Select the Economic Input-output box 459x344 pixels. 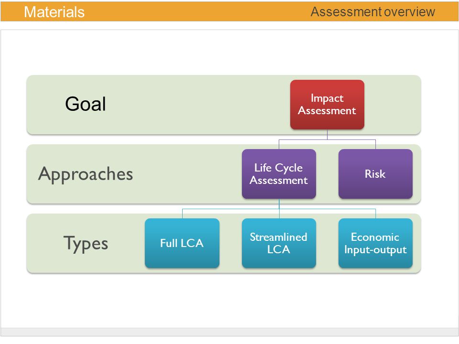[x=375, y=243]
